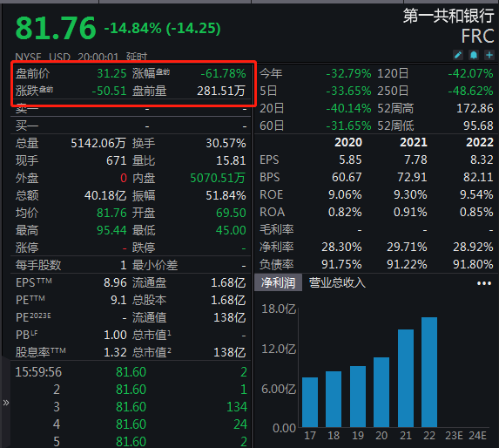Image resolution: width=499 pixels, height=448 pixels.
Task: Click the pencil edit note icon
Action: click(458, 55)
